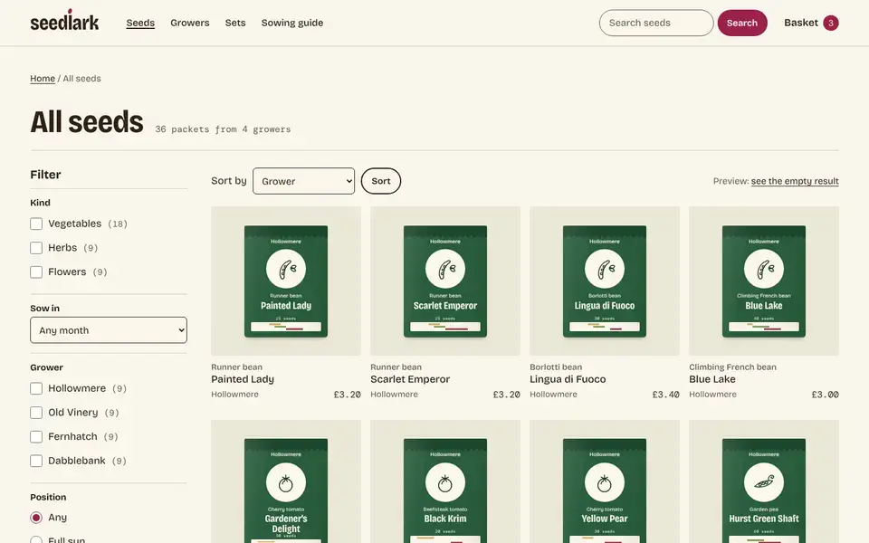Open the Sowing guide nav item
The height and width of the screenshot is (543, 869).
(x=292, y=23)
